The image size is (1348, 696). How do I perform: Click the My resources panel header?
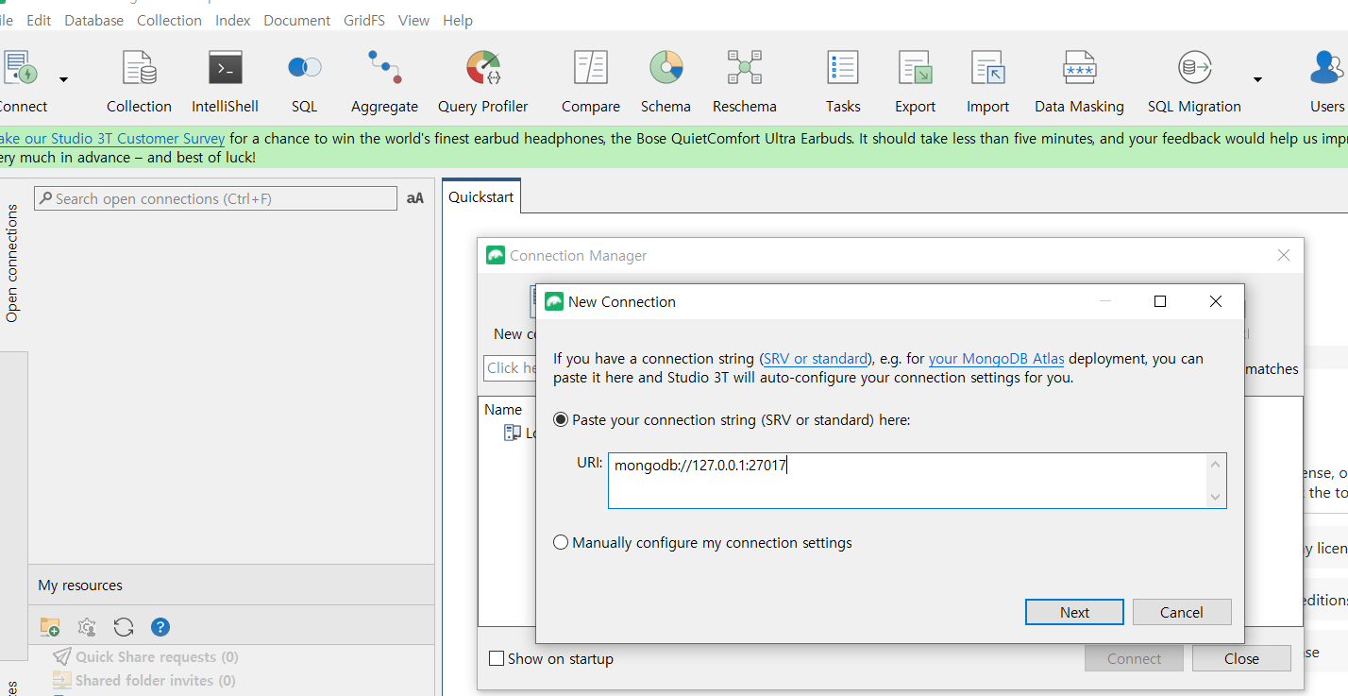231,586
